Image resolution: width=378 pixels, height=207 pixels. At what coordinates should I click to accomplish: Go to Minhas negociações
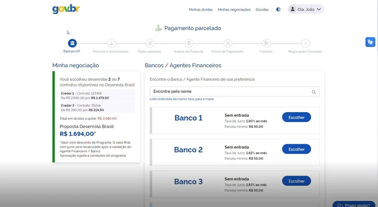click(x=234, y=10)
